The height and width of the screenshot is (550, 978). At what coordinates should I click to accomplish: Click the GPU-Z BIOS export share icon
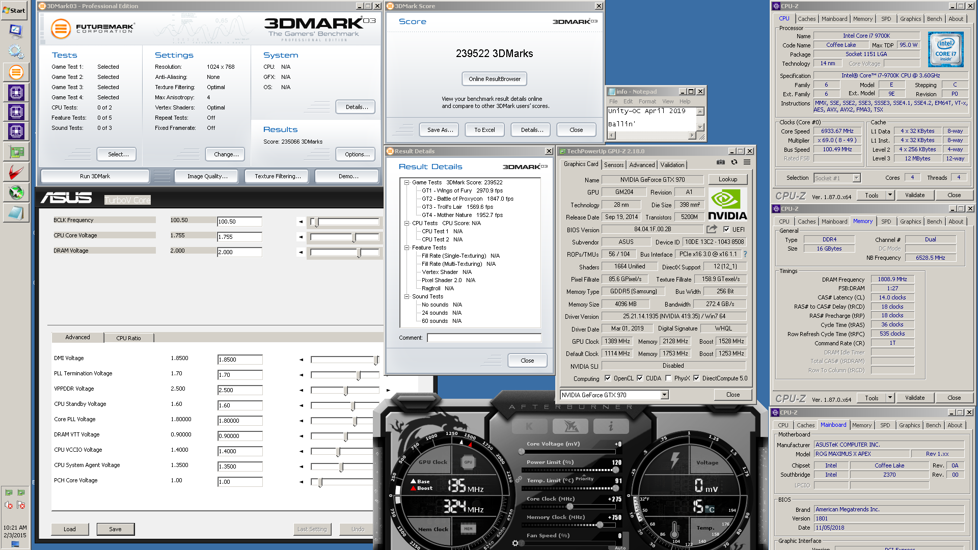[x=712, y=229]
